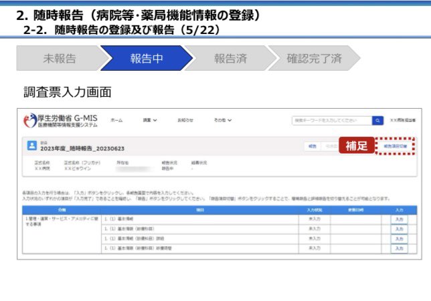Viewport: 431px width, 301px height.
Task: Click the blue person record icon
Action: point(32,145)
